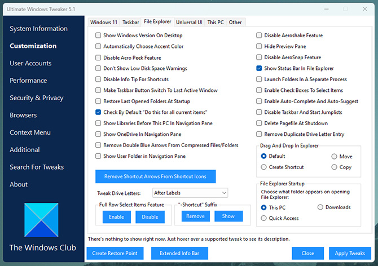378x266 pixels.
Task: Check Delete Pagefile At Shutdown
Action: 259,123
